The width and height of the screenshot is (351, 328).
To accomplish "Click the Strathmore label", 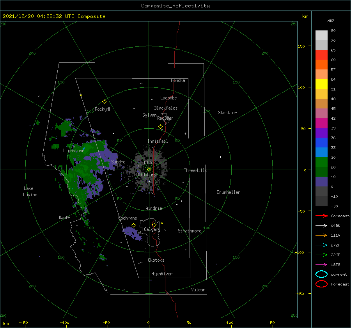I will tap(190, 231).
